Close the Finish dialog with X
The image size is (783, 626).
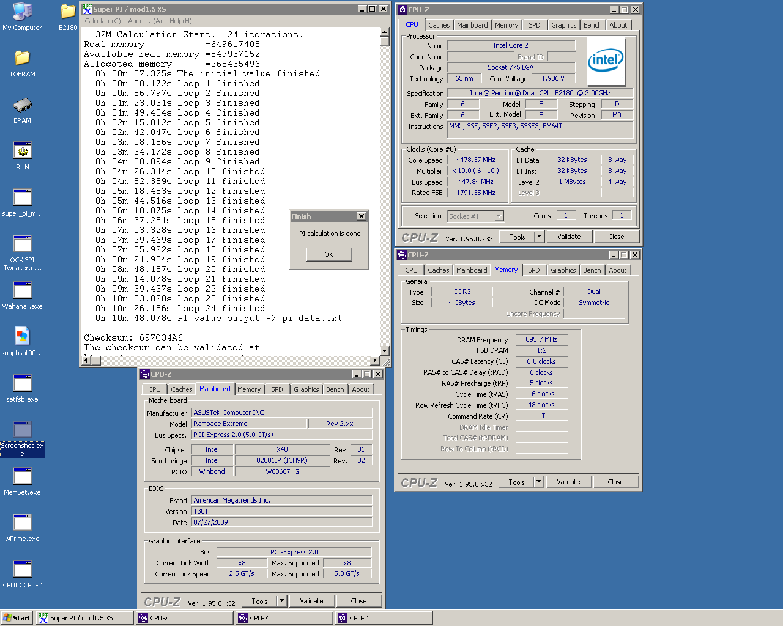pyautogui.click(x=362, y=216)
